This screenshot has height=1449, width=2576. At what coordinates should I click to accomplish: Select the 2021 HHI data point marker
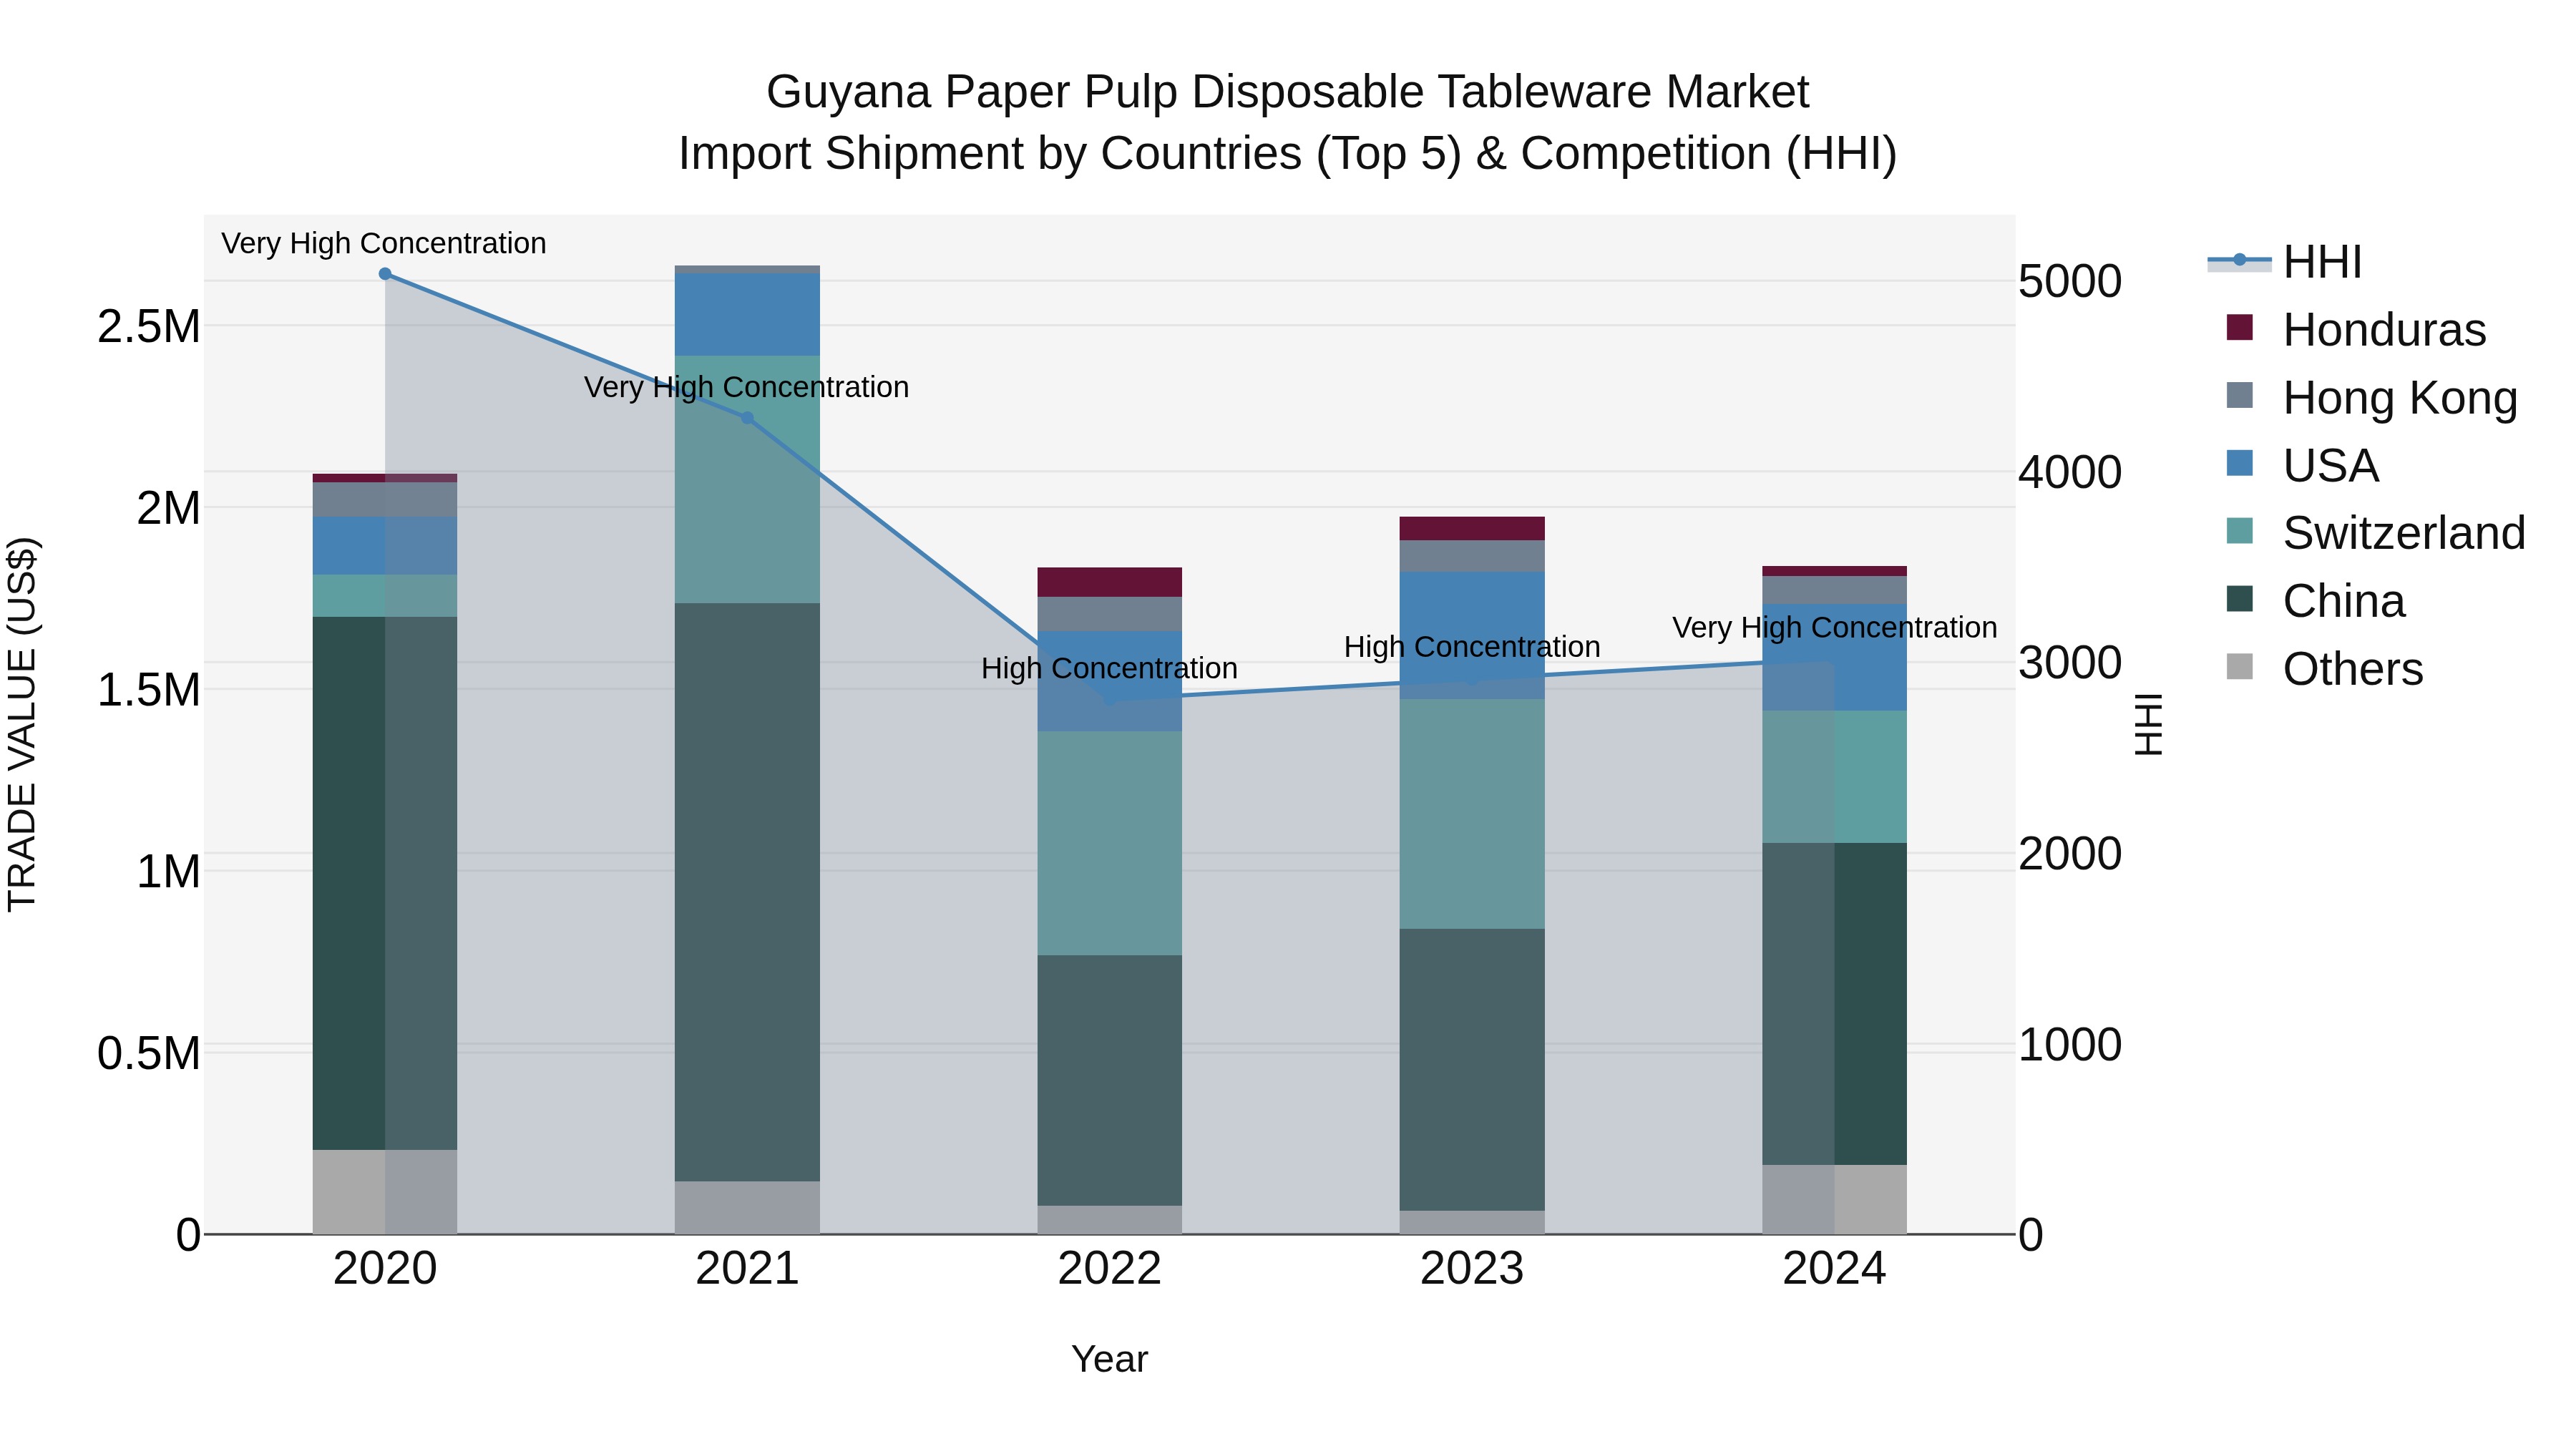point(748,418)
